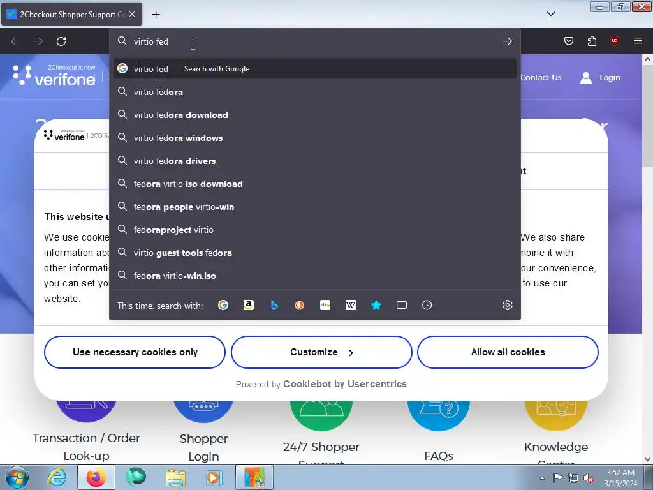Image resolution: width=653 pixels, height=490 pixels.
Task: Switch to Firefox in the taskbar
Action: point(96,477)
